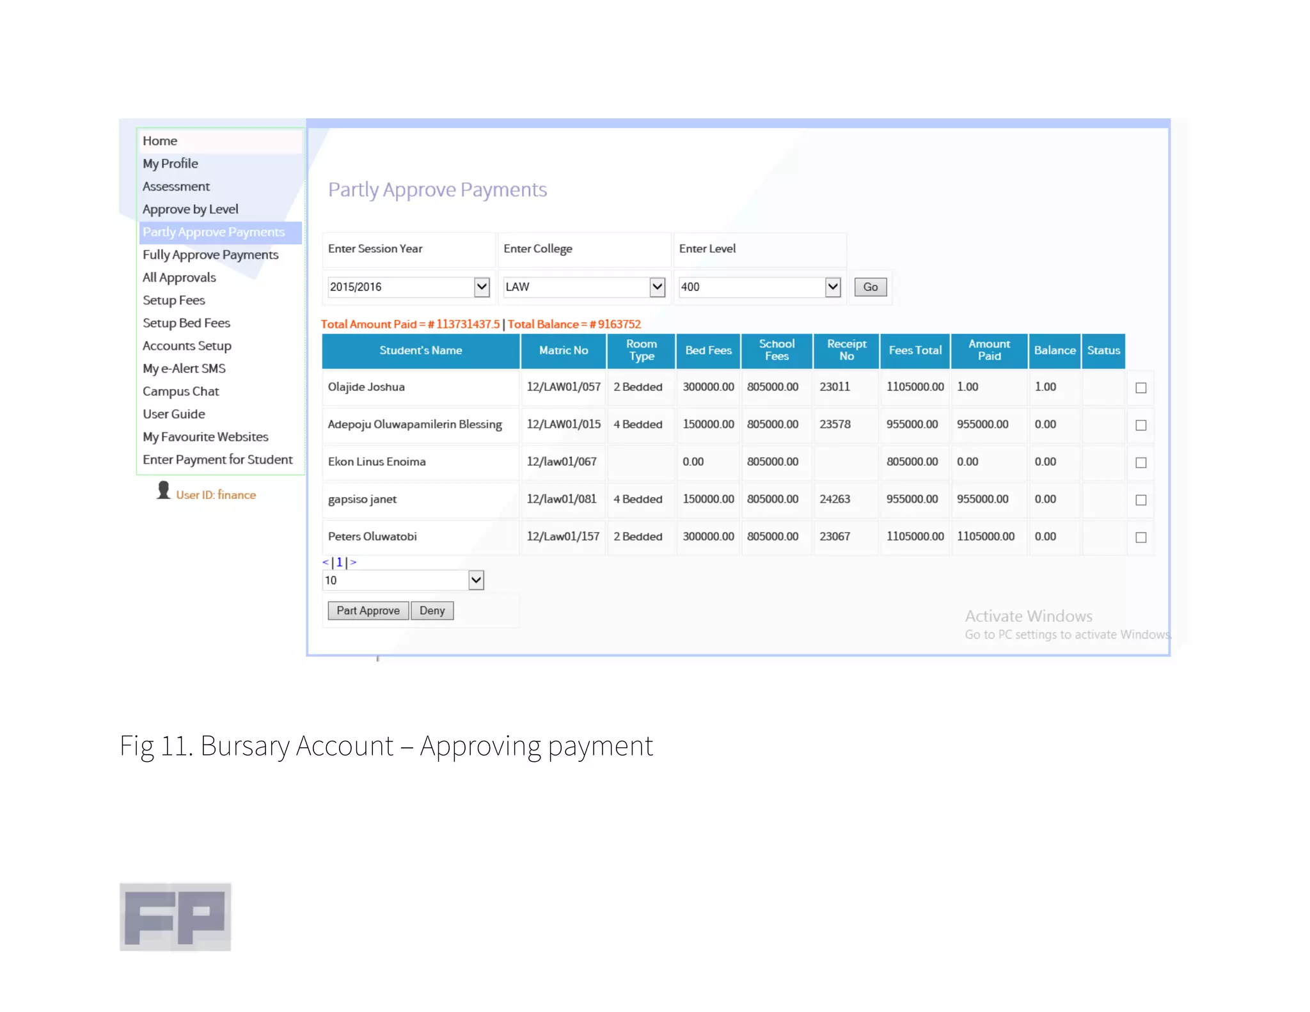Click the FP logo thumbnail
Image resolution: width=1310 pixels, height=1012 pixels.
click(x=175, y=916)
